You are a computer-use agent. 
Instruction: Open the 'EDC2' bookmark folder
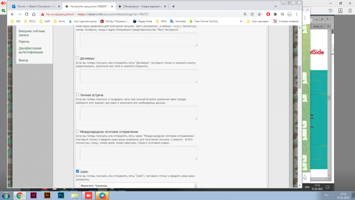30,21
